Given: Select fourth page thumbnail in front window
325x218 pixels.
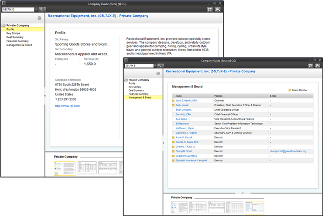Looking at the screenshot, I should coord(235,207).
